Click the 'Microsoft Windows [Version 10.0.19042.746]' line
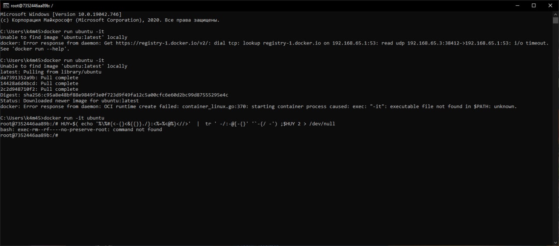 pos(61,14)
